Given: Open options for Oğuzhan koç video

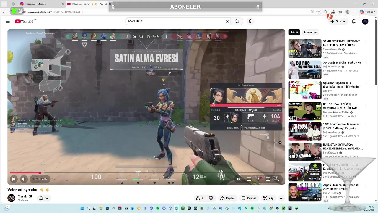Looking at the screenshot, I should 366,83.
